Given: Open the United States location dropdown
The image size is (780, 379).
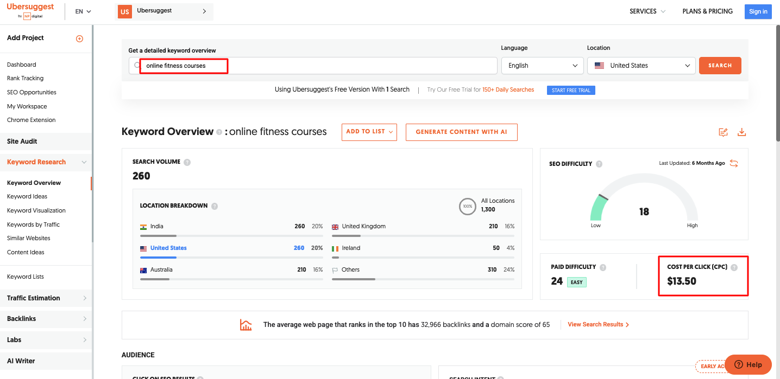Looking at the screenshot, I should click(x=641, y=66).
